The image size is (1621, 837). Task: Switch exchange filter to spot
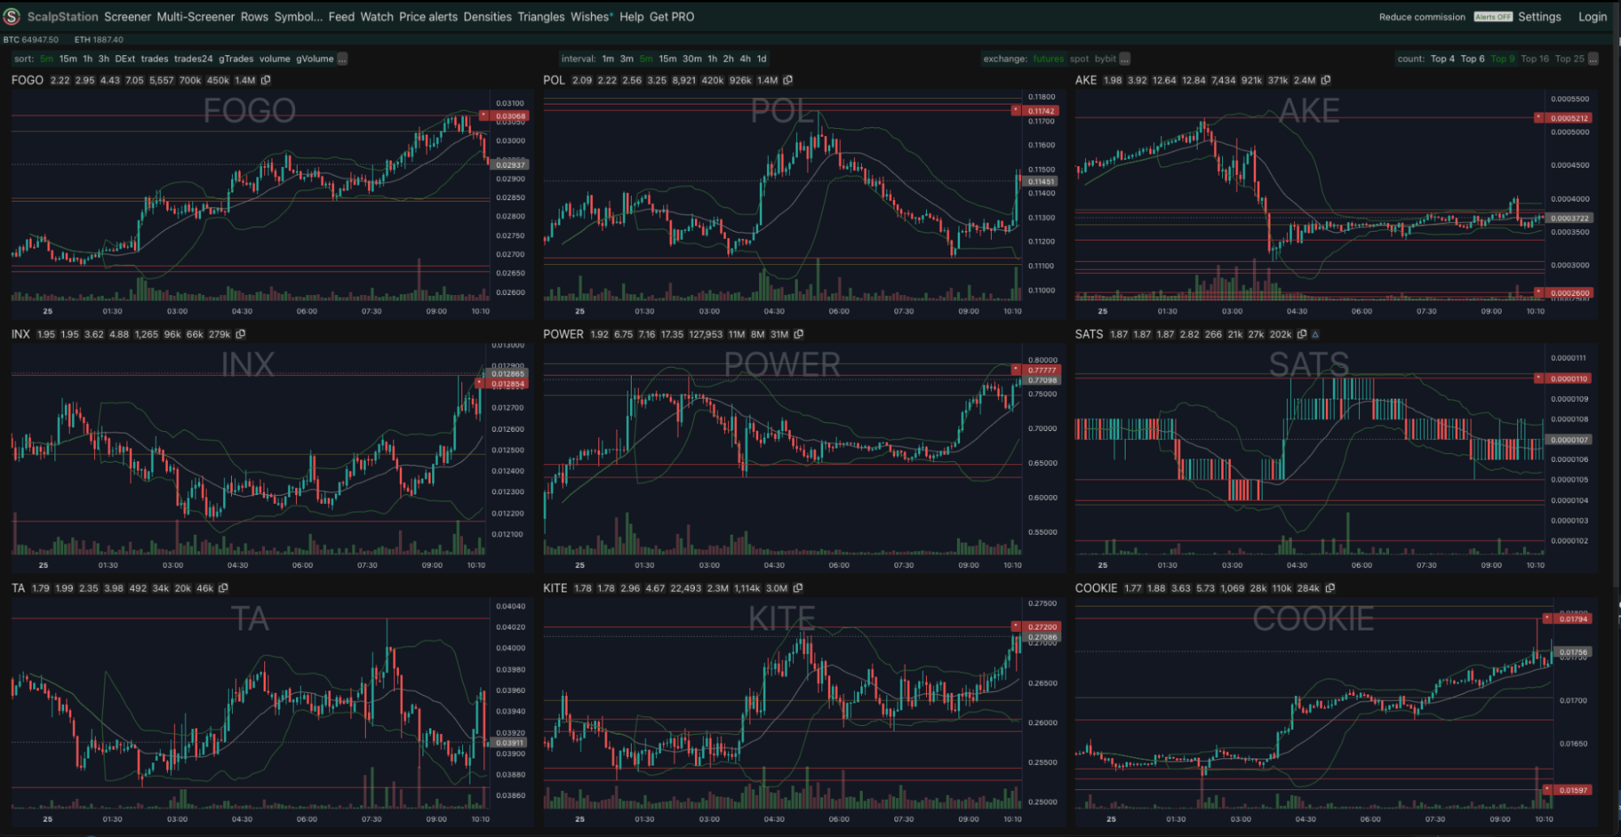[1079, 58]
